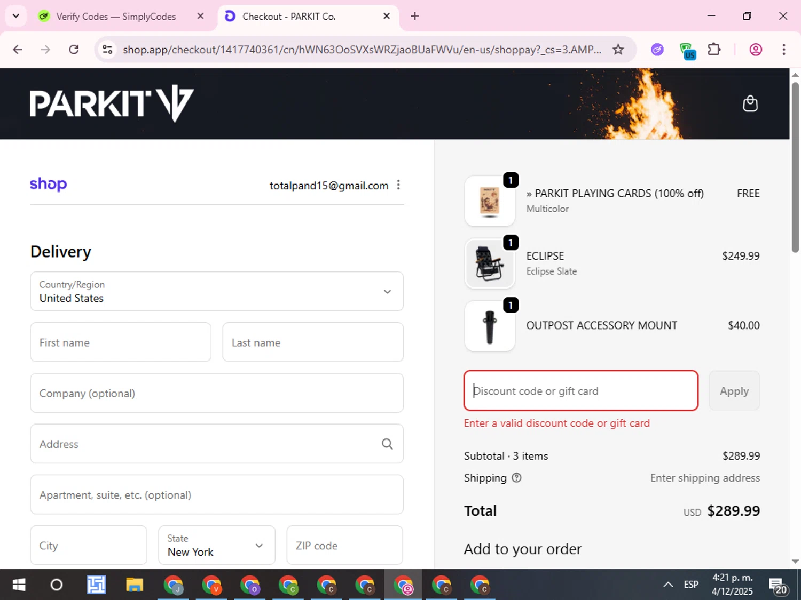Click the Shop Pay logo
This screenshot has width=801, height=600.
tap(48, 184)
